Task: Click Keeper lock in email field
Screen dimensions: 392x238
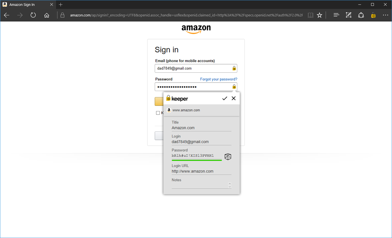Action: (x=234, y=68)
